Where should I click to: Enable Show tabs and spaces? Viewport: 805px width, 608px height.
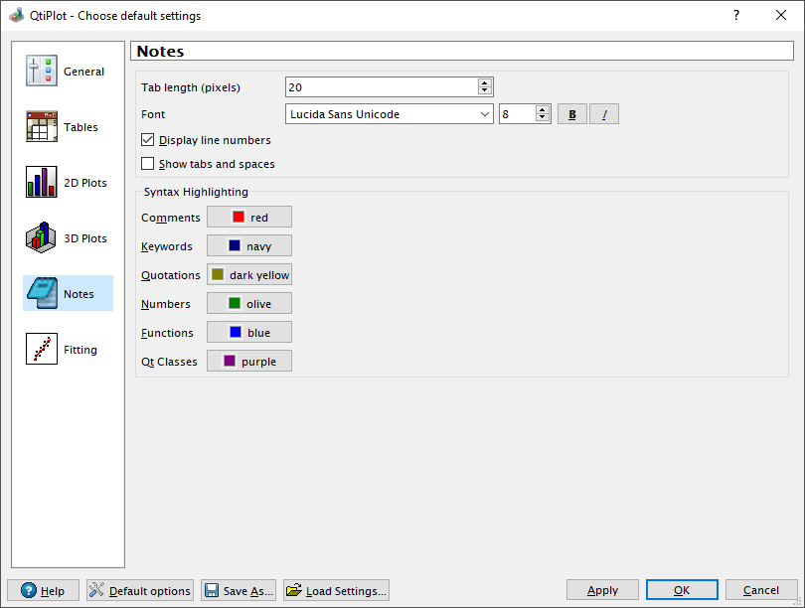click(148, 163)
